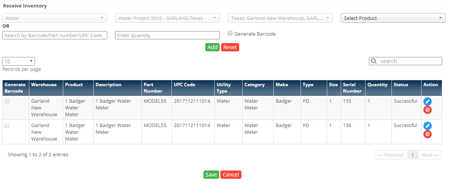Focus the Barcode/Part number search field

(x=55, y=35)
